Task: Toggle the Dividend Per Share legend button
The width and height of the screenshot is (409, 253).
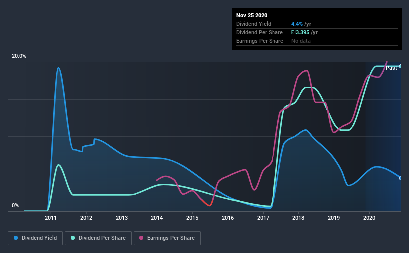Action: click(98, 238)
